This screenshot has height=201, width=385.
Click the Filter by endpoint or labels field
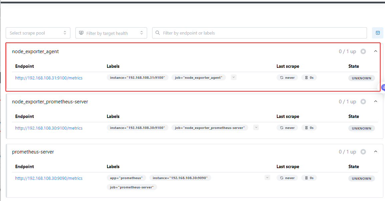click(x=260, y=33)
